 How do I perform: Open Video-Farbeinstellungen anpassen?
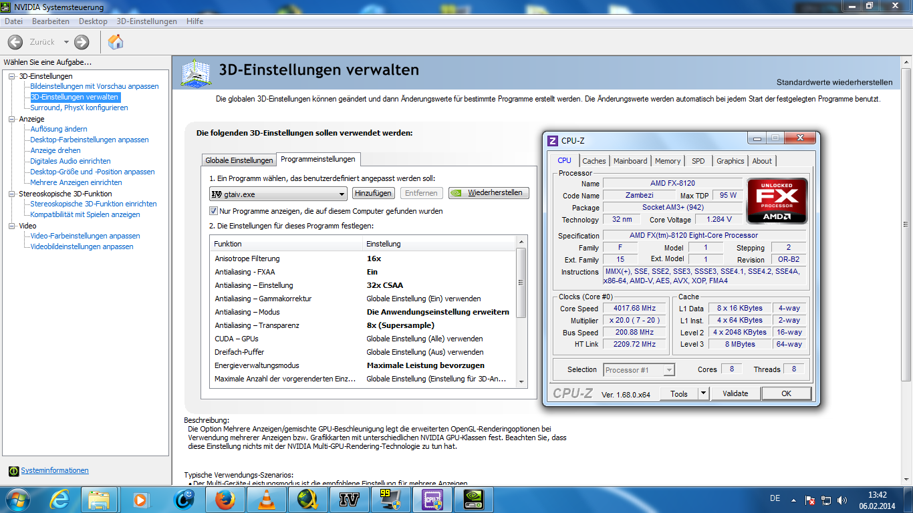click(x=85, y=236)
